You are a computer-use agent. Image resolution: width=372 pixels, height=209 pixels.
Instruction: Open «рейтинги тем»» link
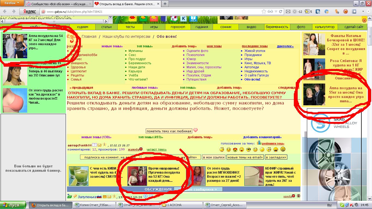point(273,143)
